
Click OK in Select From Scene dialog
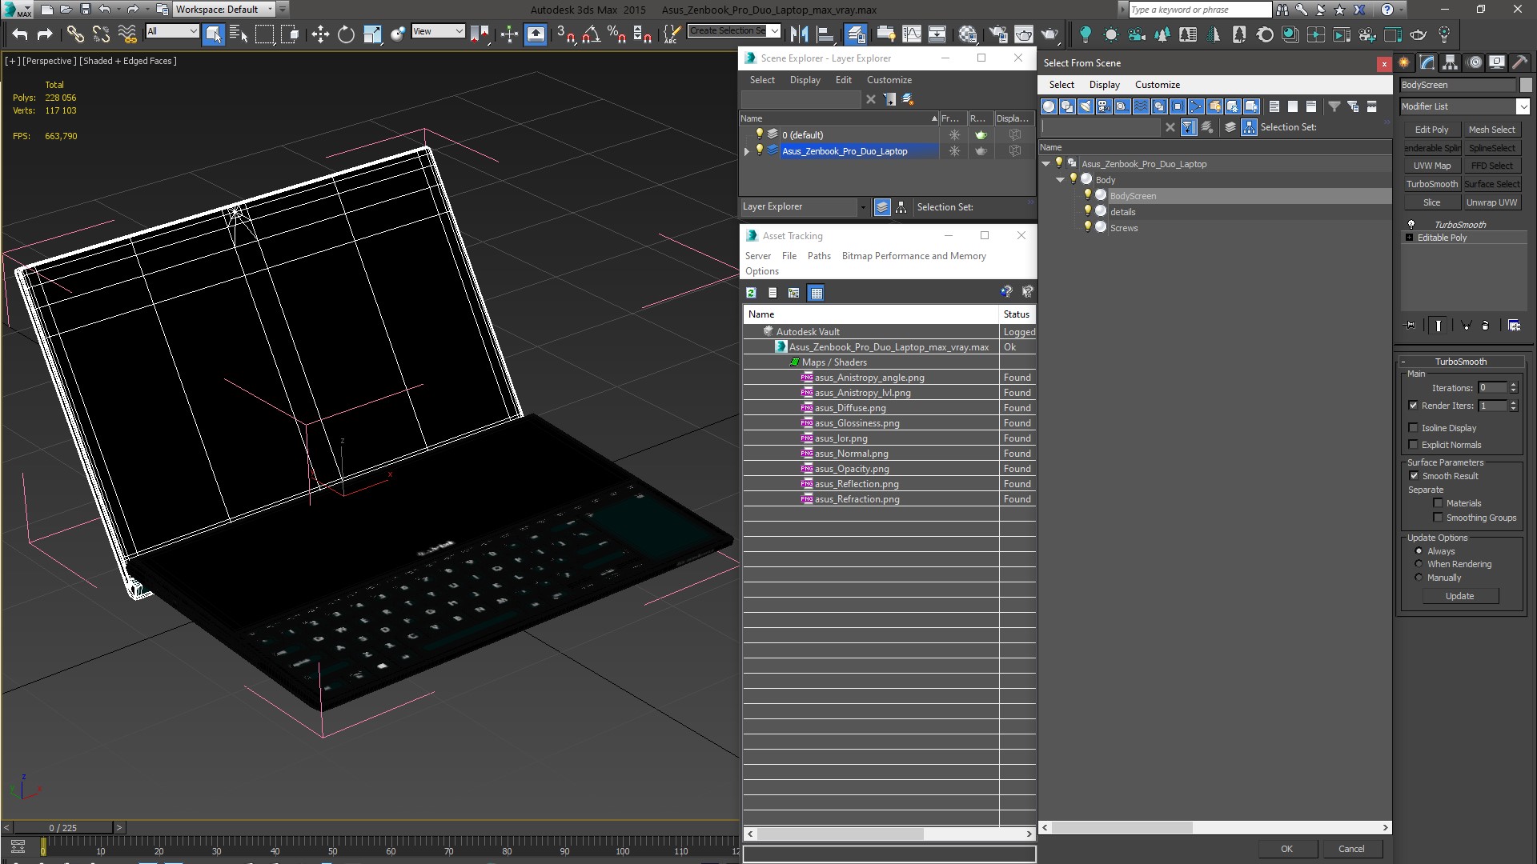[x=1286, y=849]
